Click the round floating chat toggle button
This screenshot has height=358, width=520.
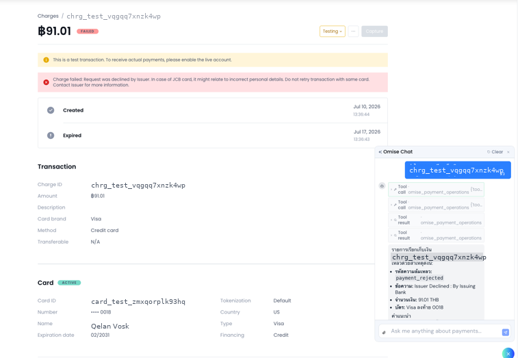click(508, 353)
